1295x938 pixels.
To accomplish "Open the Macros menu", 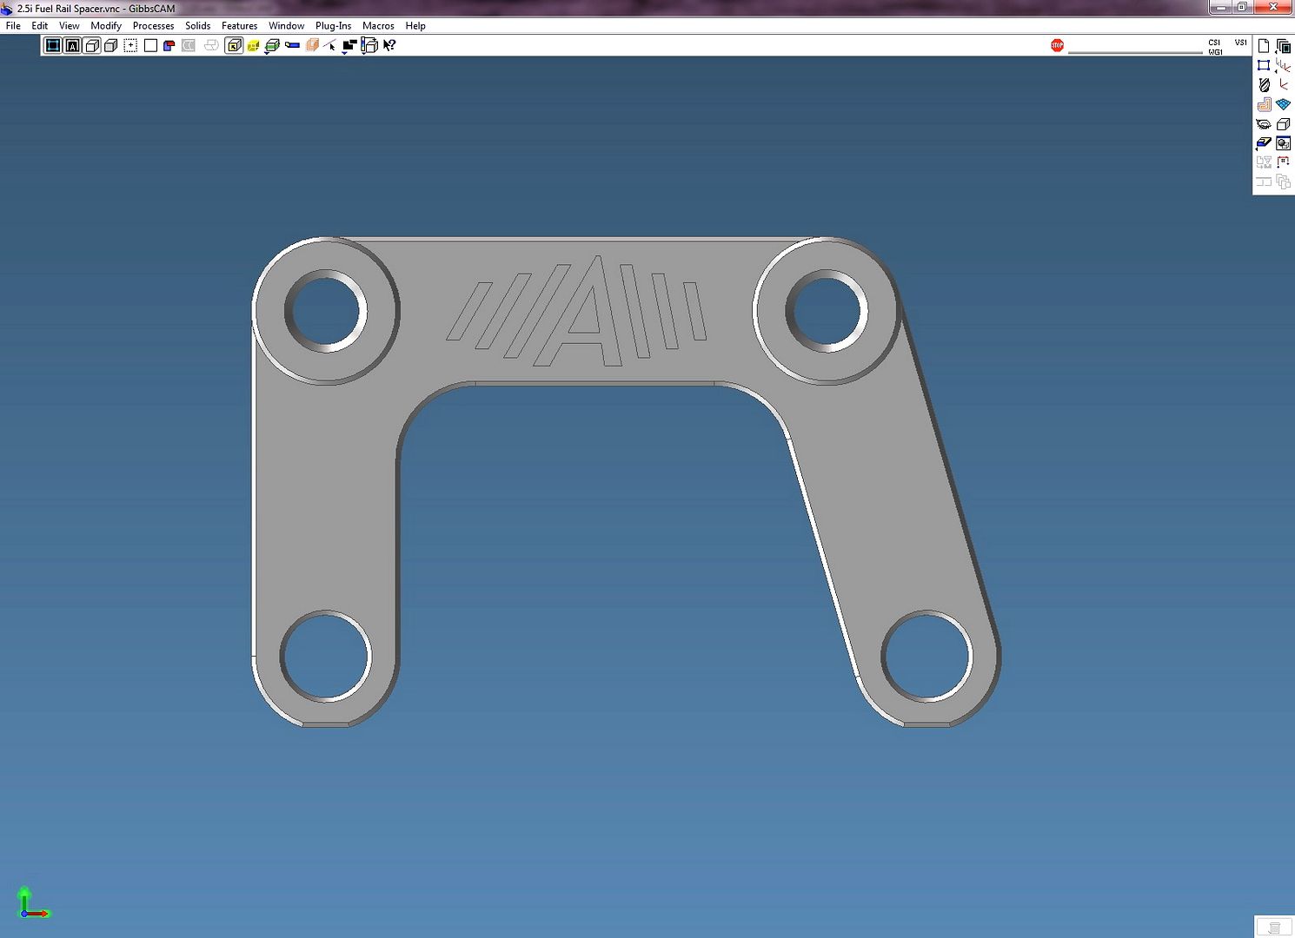I will pos(378,26).
